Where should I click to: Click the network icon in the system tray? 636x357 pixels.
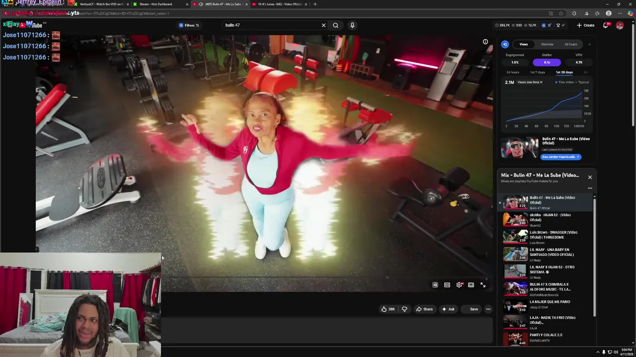(x=610, y=352)
